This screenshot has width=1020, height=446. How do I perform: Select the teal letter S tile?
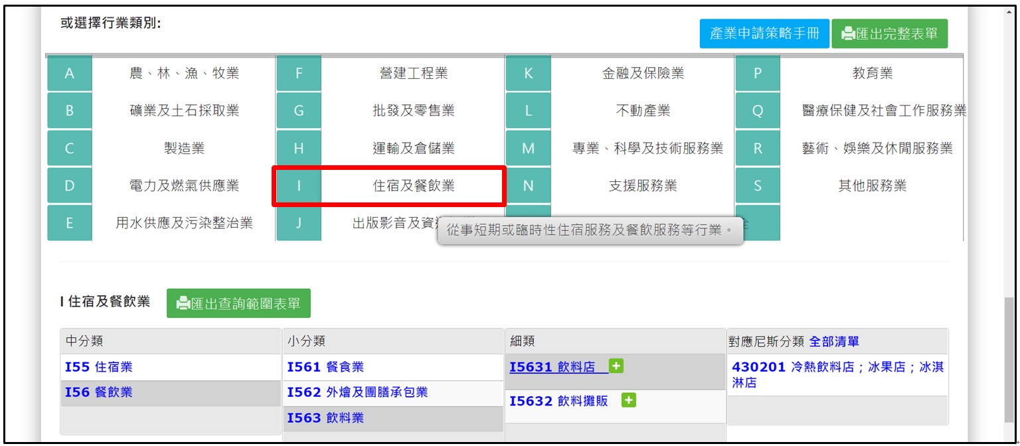pyautogui.click(x=757, y=186)
